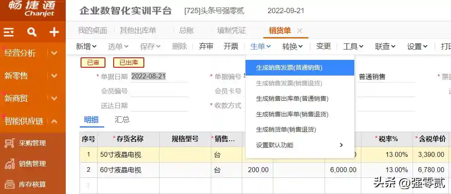This screenshot has height=194, width=451.
Task: Open 设置默认功能 submenu arrow
Action: [x=341, y=145]
